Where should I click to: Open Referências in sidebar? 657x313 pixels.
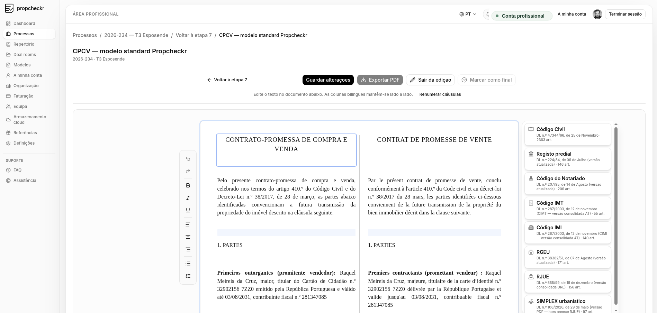click(x=29, y=133)
